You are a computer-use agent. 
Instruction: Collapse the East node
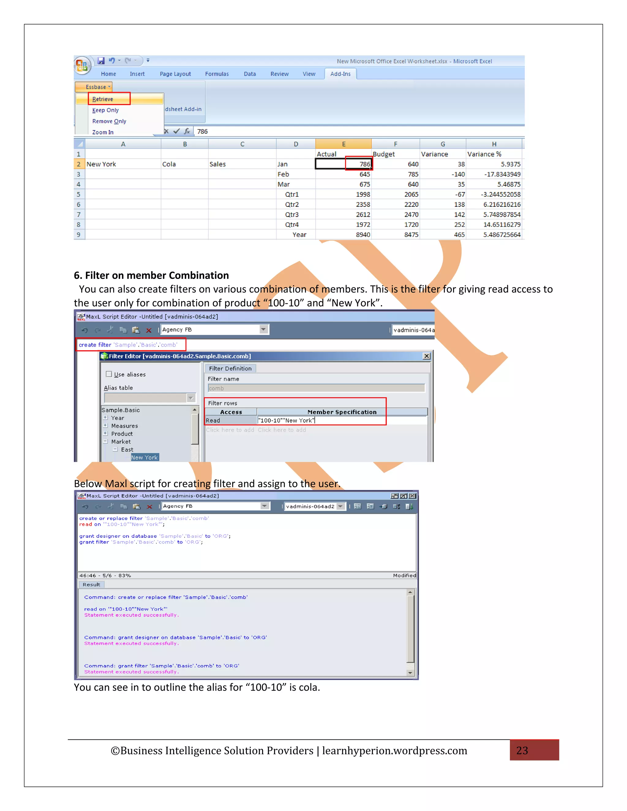[x=115, y=449]
